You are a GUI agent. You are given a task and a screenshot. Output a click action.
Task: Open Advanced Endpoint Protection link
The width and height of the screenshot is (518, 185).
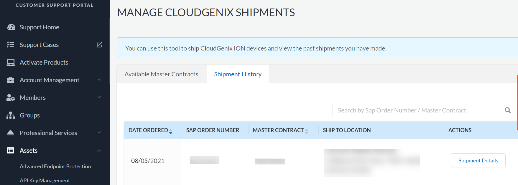(x=55, y=166)
